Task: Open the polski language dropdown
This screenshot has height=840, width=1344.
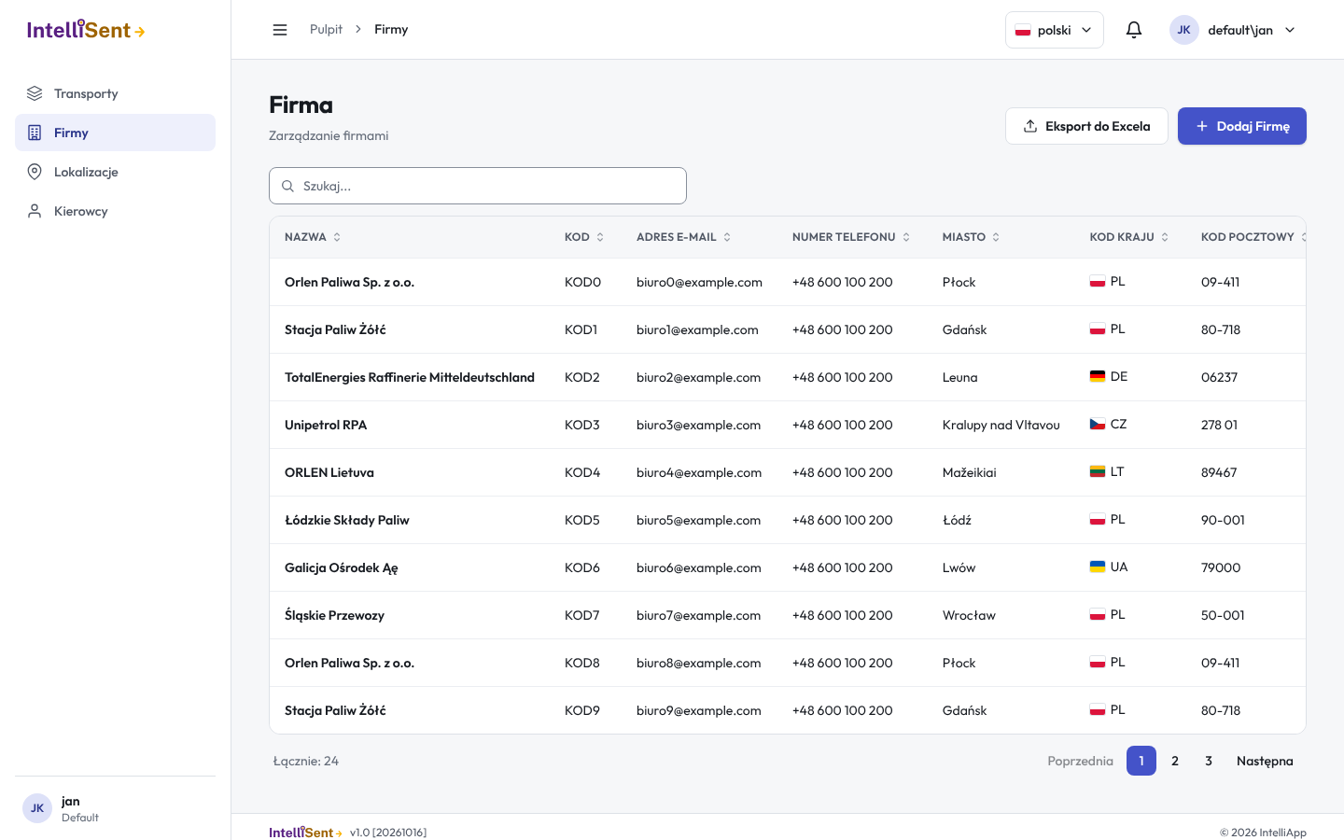Action: pyautogui.click(x=1055, y=30)
